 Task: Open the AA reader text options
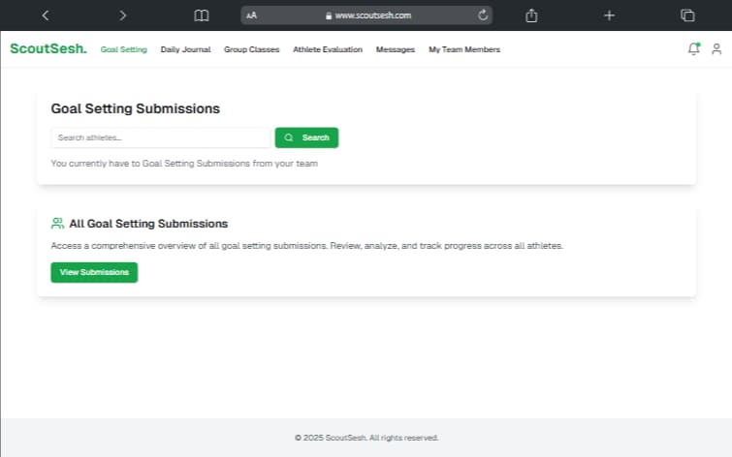(252, 15)
